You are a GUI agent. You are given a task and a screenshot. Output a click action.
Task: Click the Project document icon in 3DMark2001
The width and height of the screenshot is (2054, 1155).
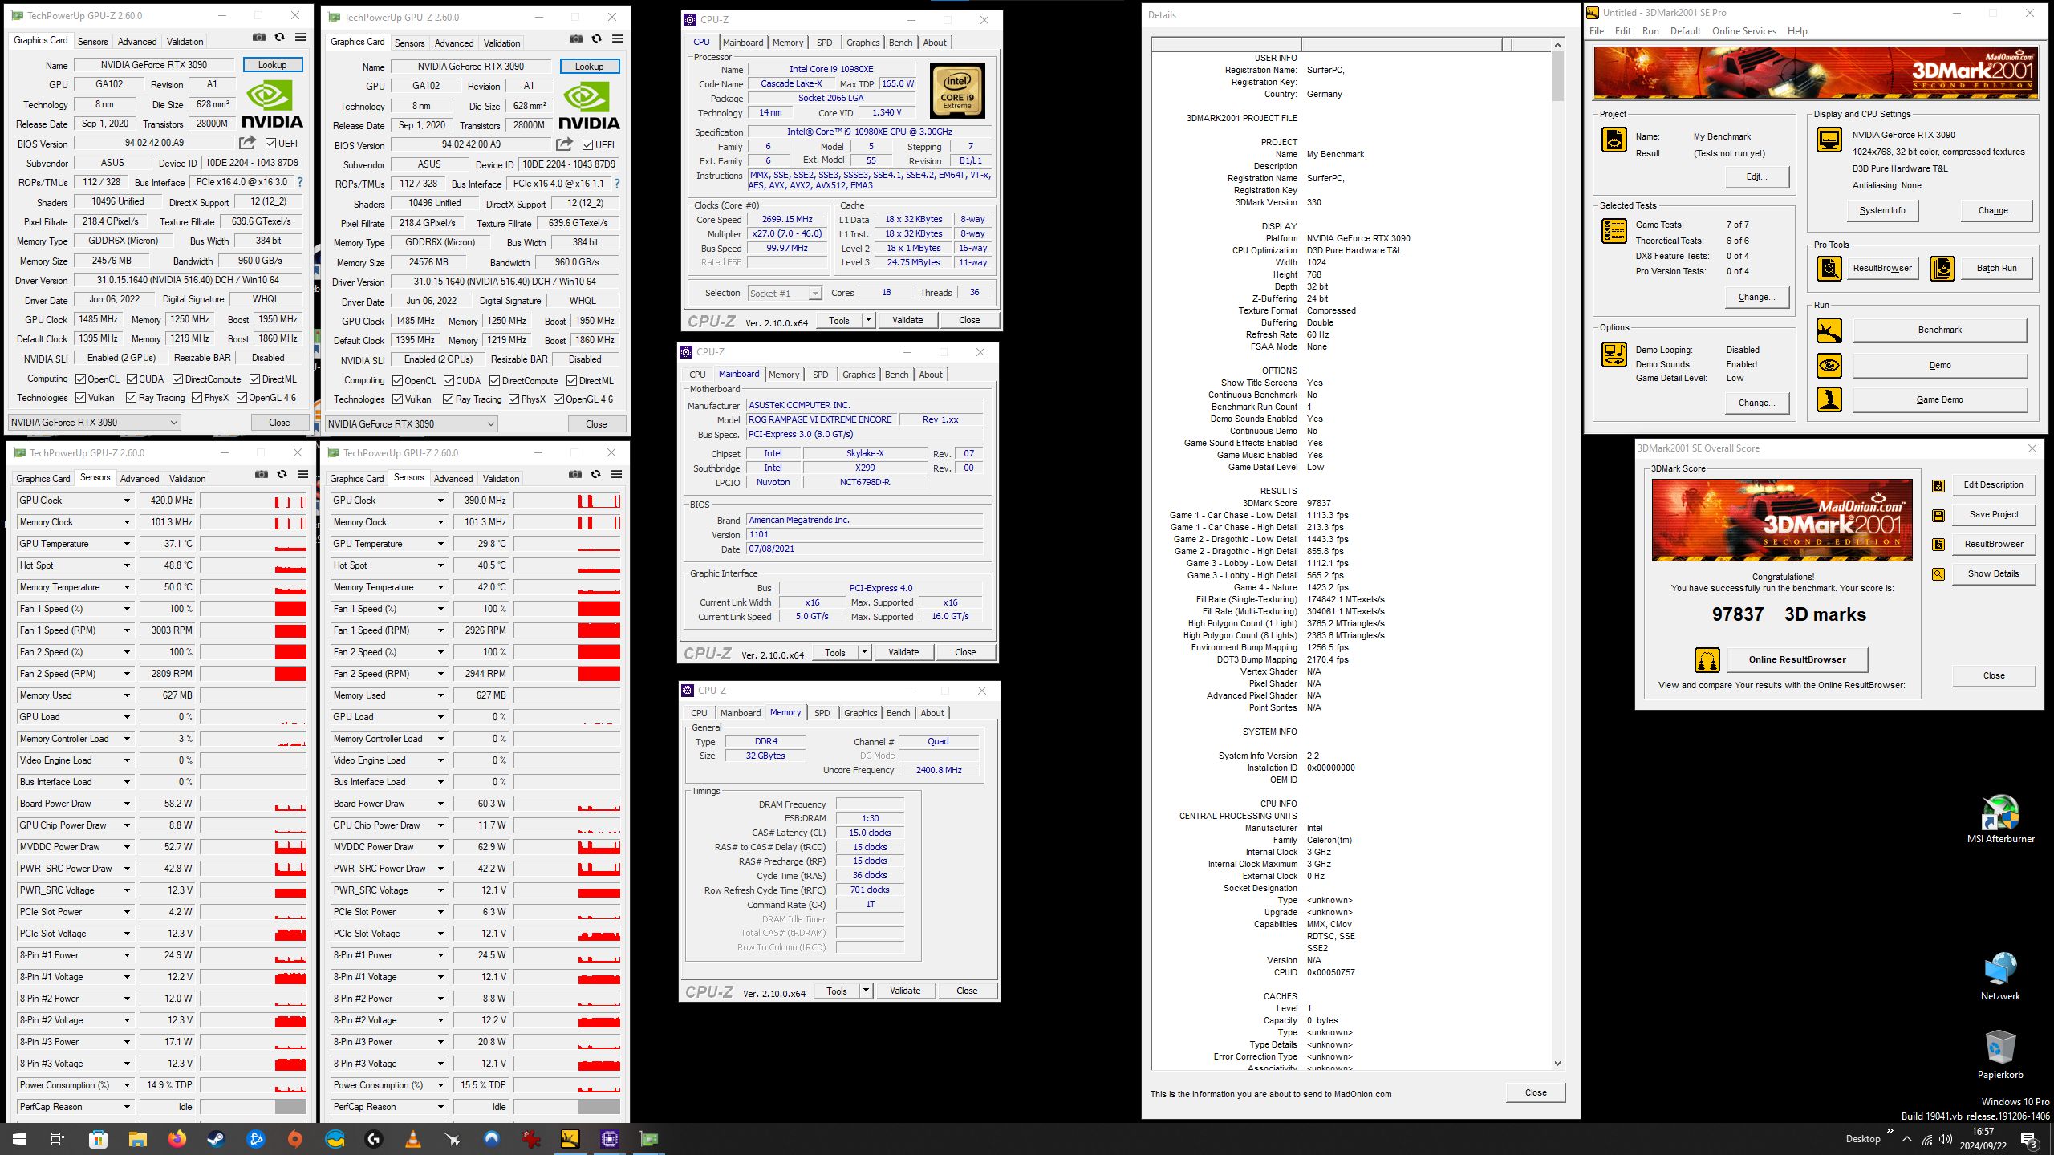(x=1614, y=140)
